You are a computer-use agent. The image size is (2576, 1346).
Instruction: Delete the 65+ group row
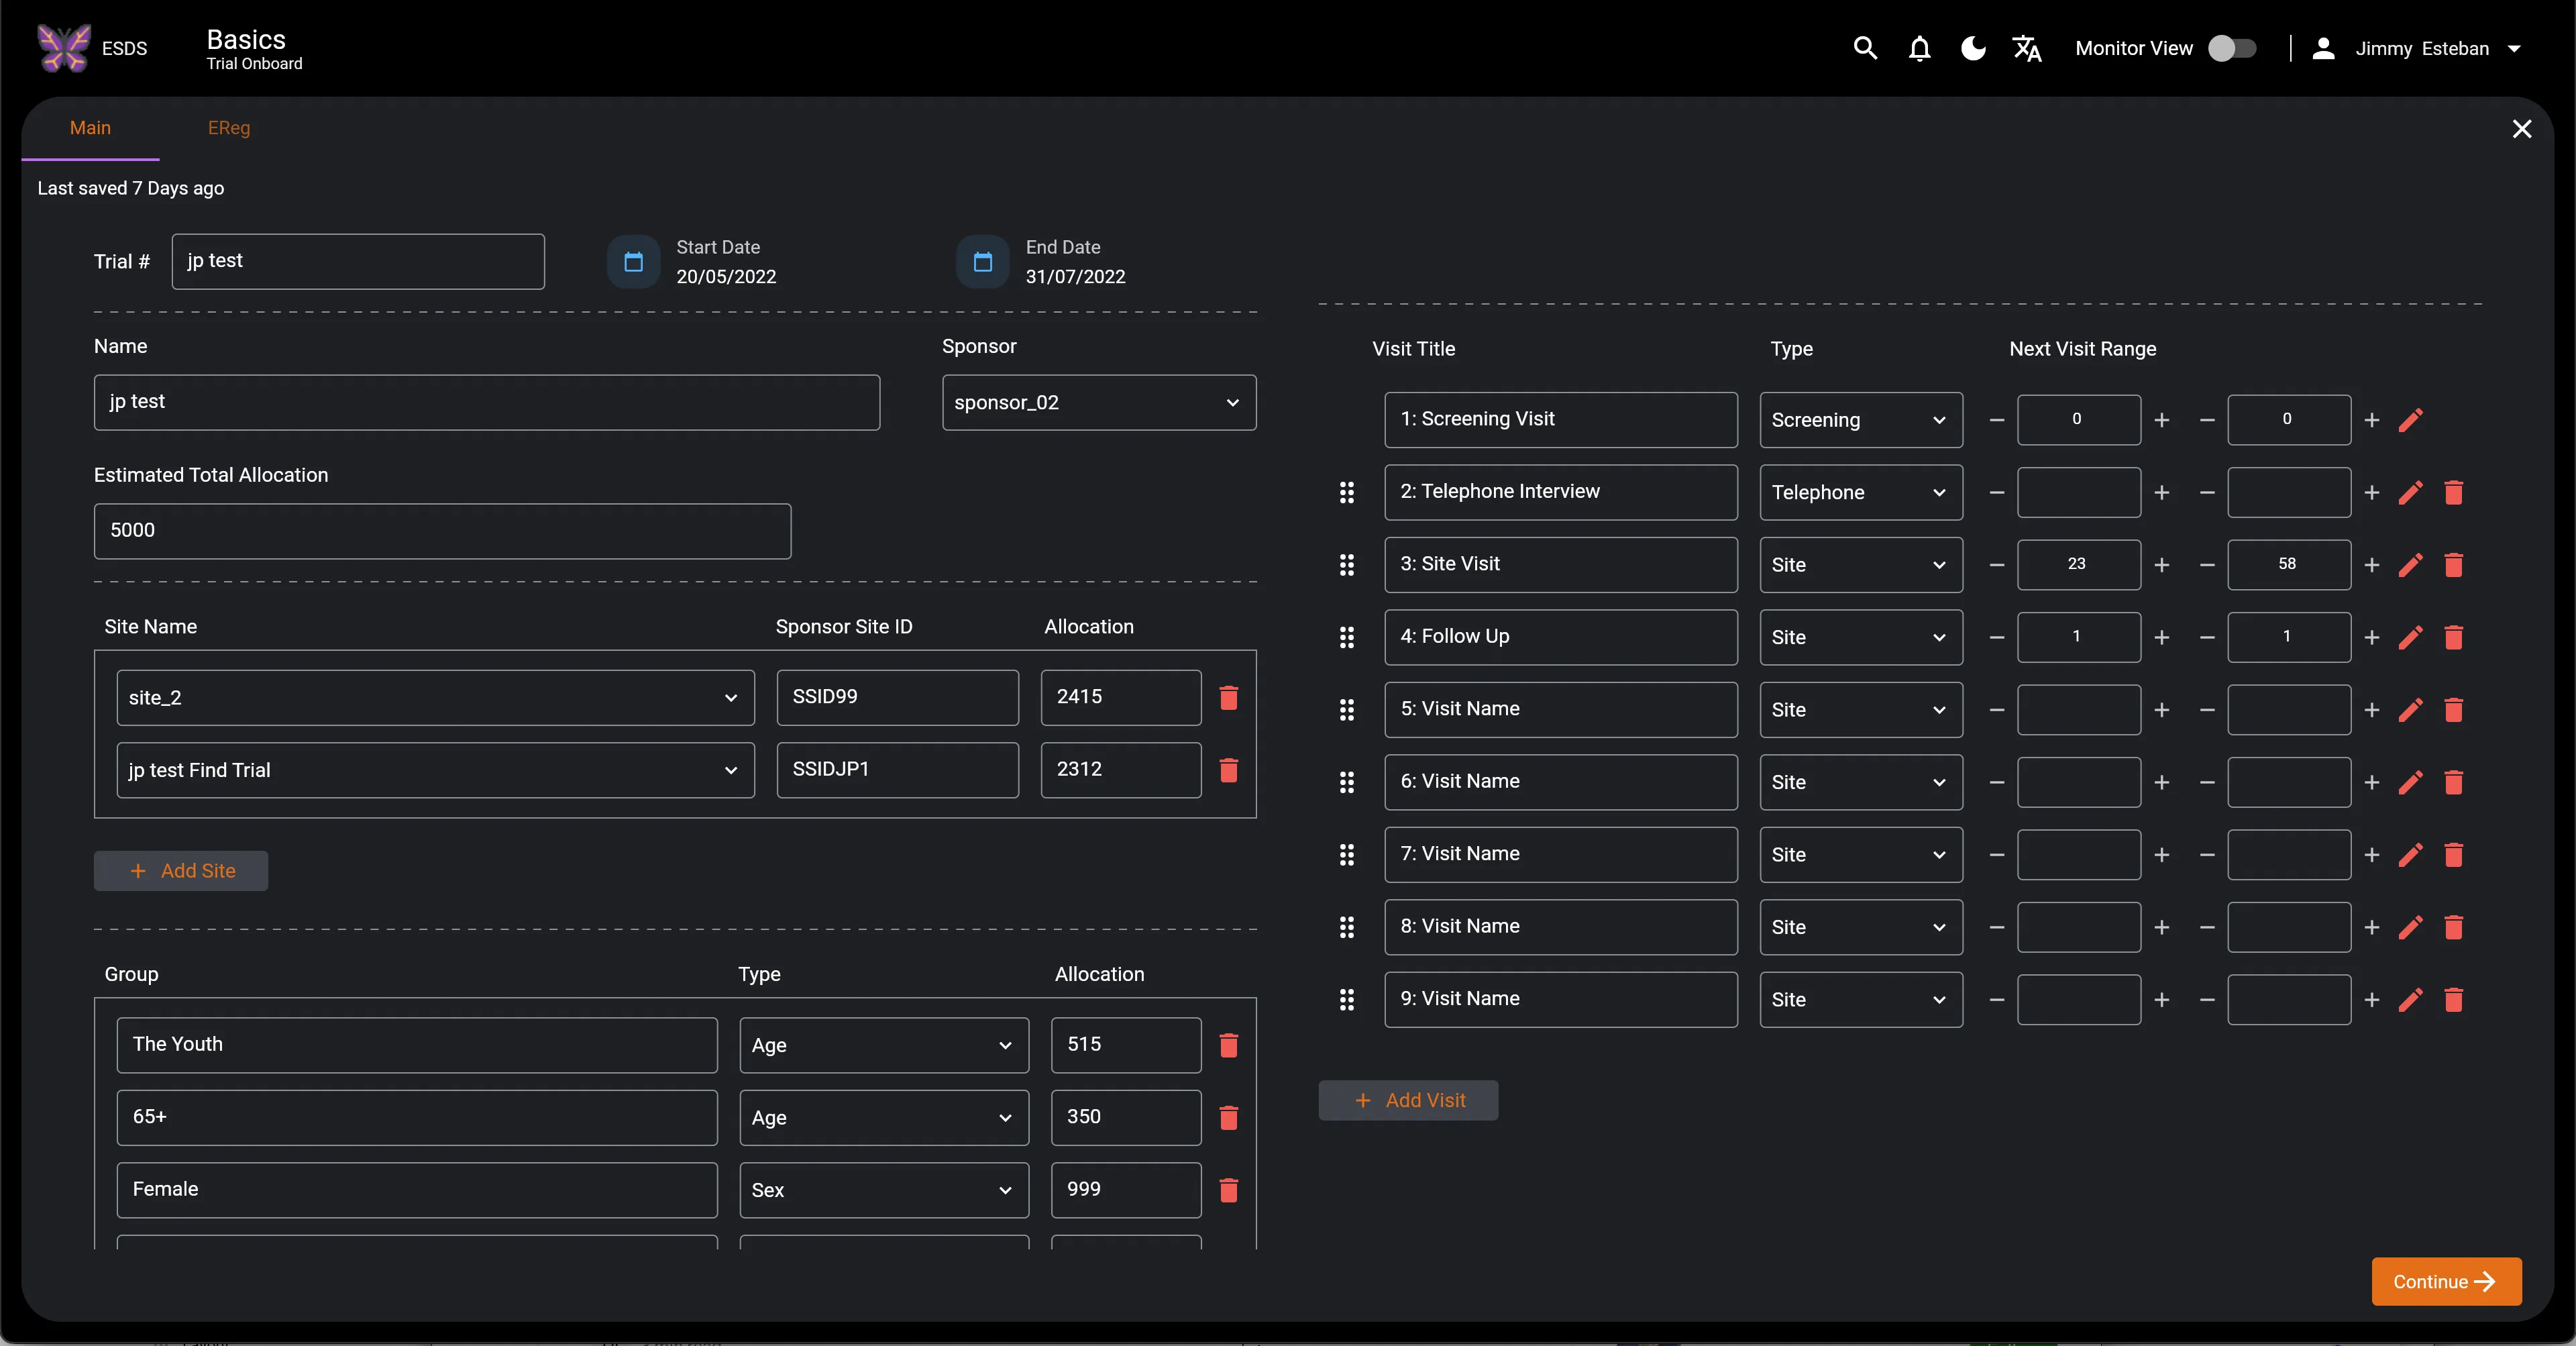[1229, 1118]
